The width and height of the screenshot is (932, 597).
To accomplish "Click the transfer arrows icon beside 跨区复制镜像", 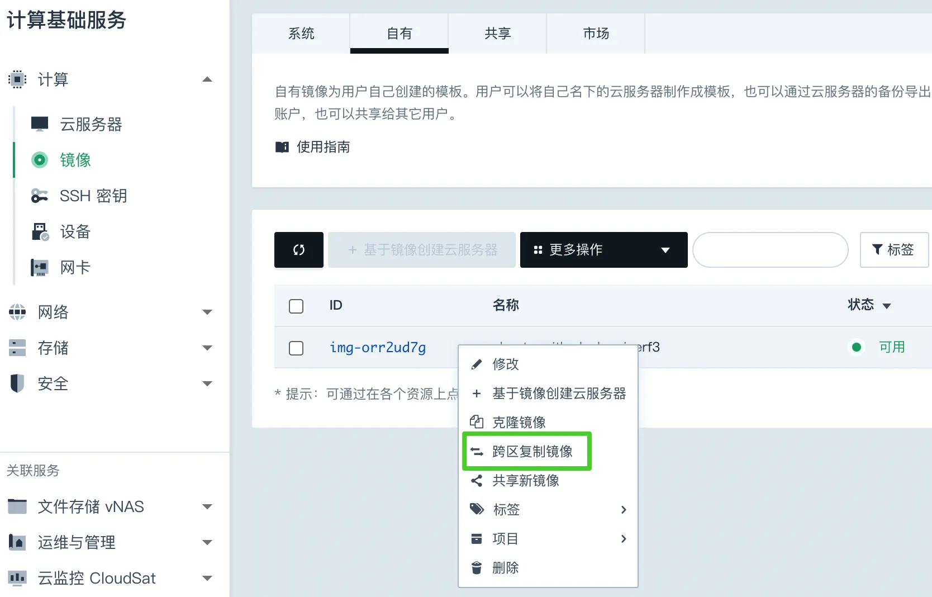I will coord(477,452).
